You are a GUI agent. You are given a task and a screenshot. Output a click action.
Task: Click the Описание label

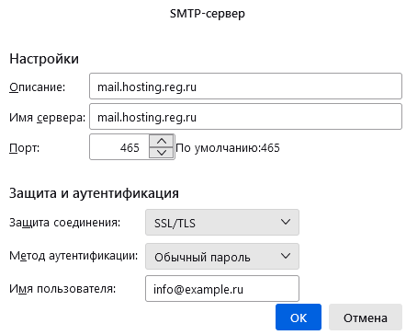(38, 87)
